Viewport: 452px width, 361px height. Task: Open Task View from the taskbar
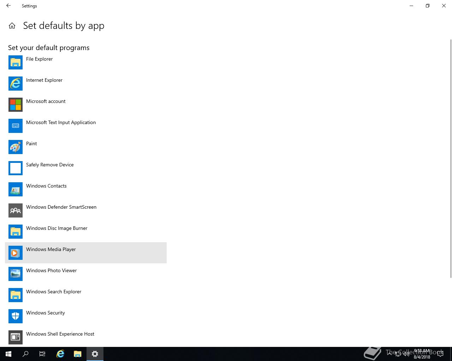pyautogui.click(x=42, y=354)
